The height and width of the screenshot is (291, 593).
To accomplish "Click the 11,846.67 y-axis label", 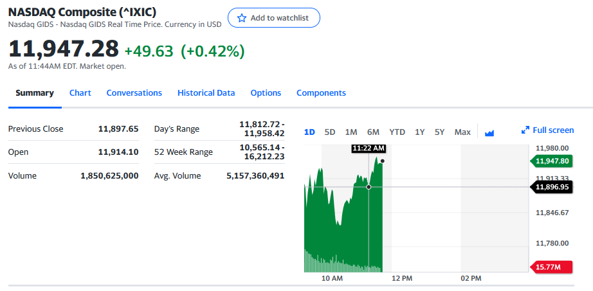I will [x=552, y=213].
